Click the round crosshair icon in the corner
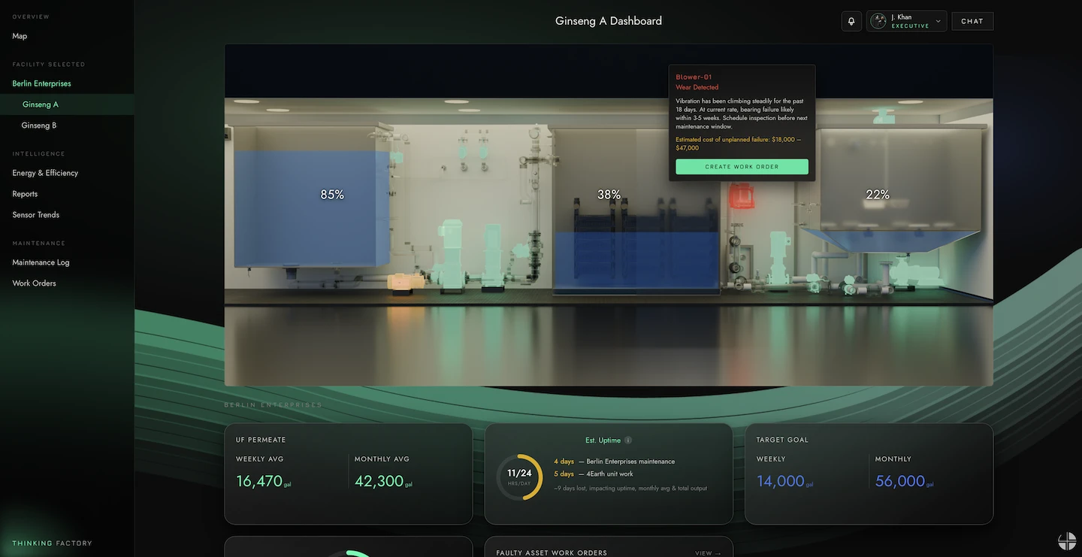 (x=1067, y=540)
